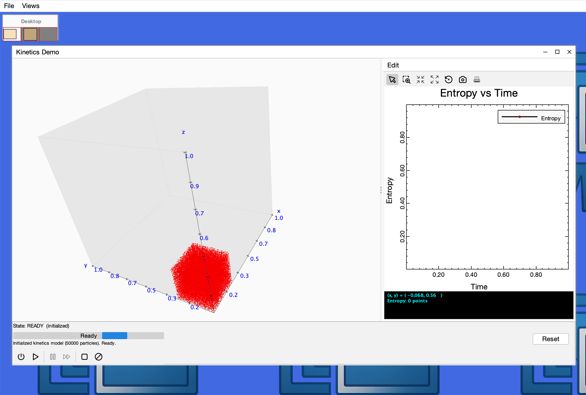Click the panel splitter handle dots
This screenshot has height=395, width=586.
[381, 190]
